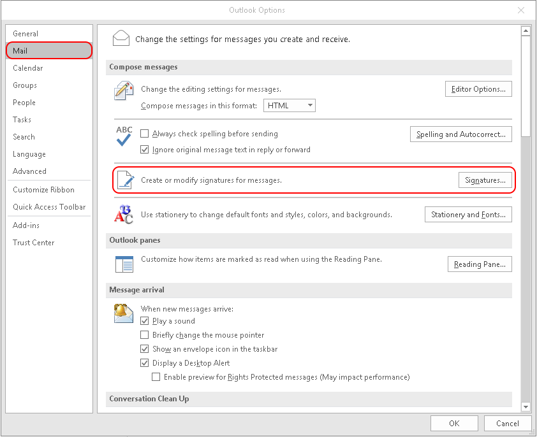Viewport: 537px width, 437px height.
Task: Click 'When new messages arrive:' label
Action: tap(187, 309)
